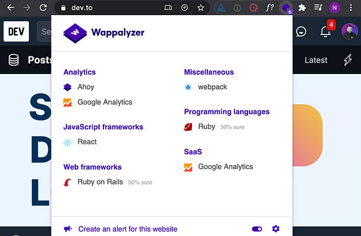Open the notifications bell with 4 badge
Viewport: 361px width, 236px height.
(325, 31)
